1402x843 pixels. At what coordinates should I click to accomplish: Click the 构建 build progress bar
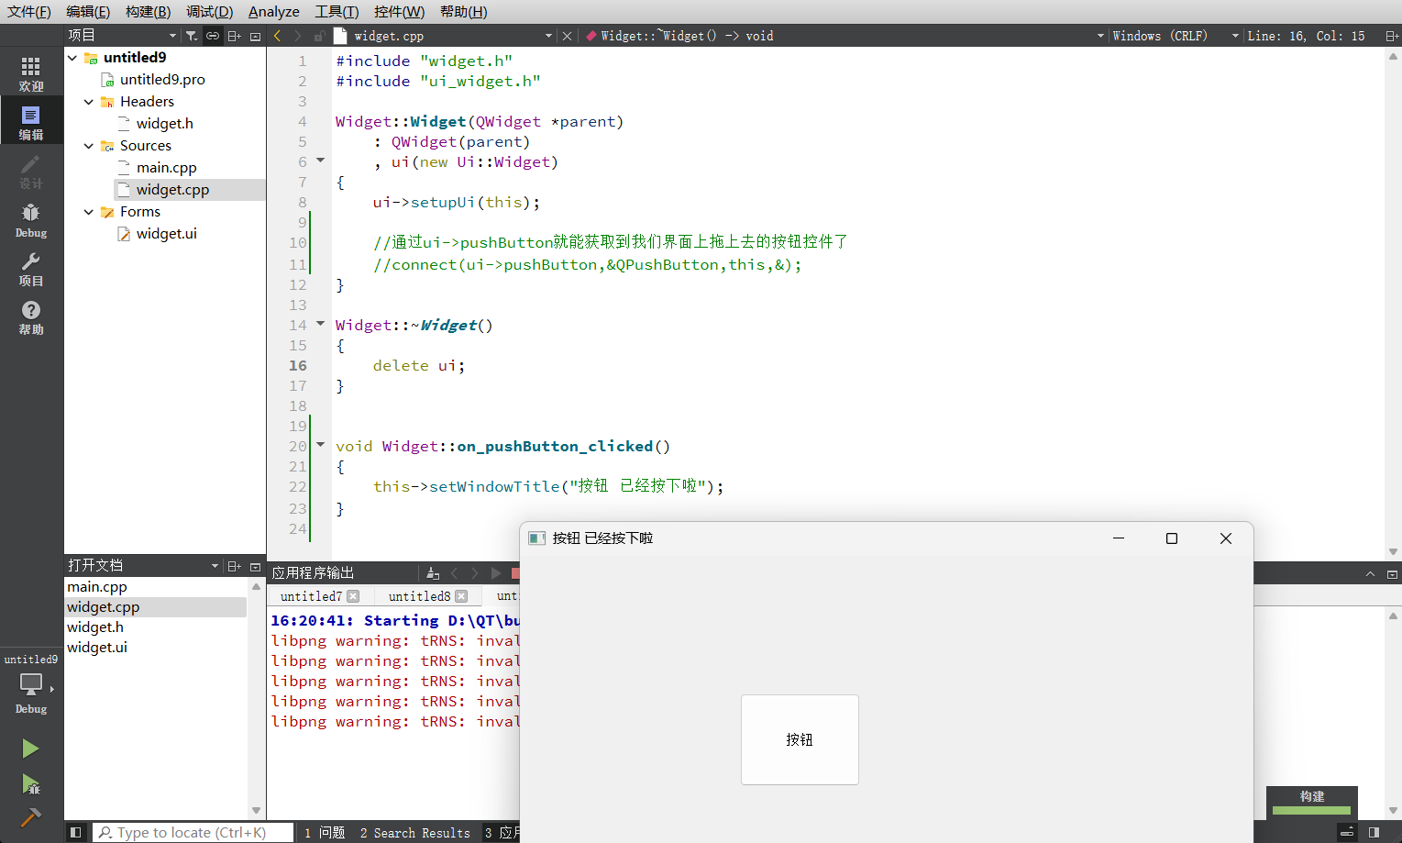click(1312, 801)
